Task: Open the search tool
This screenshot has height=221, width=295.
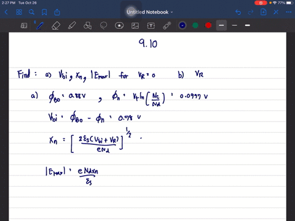Action: pyautogui.click(x=31, y=12)
